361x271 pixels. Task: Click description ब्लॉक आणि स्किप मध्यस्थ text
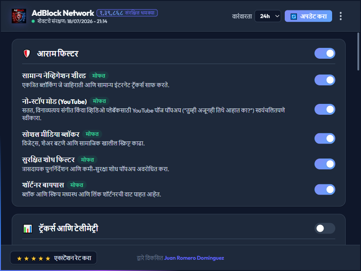pyautogui.click(x=92, y=194)
